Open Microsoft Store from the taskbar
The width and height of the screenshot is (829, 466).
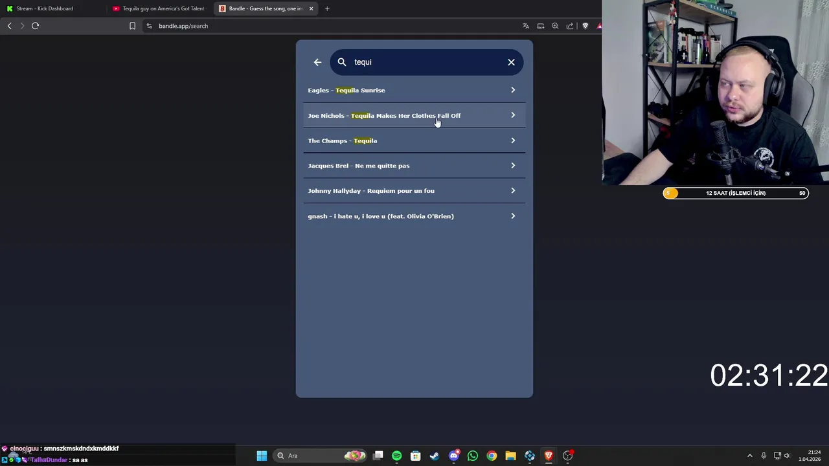416,456
